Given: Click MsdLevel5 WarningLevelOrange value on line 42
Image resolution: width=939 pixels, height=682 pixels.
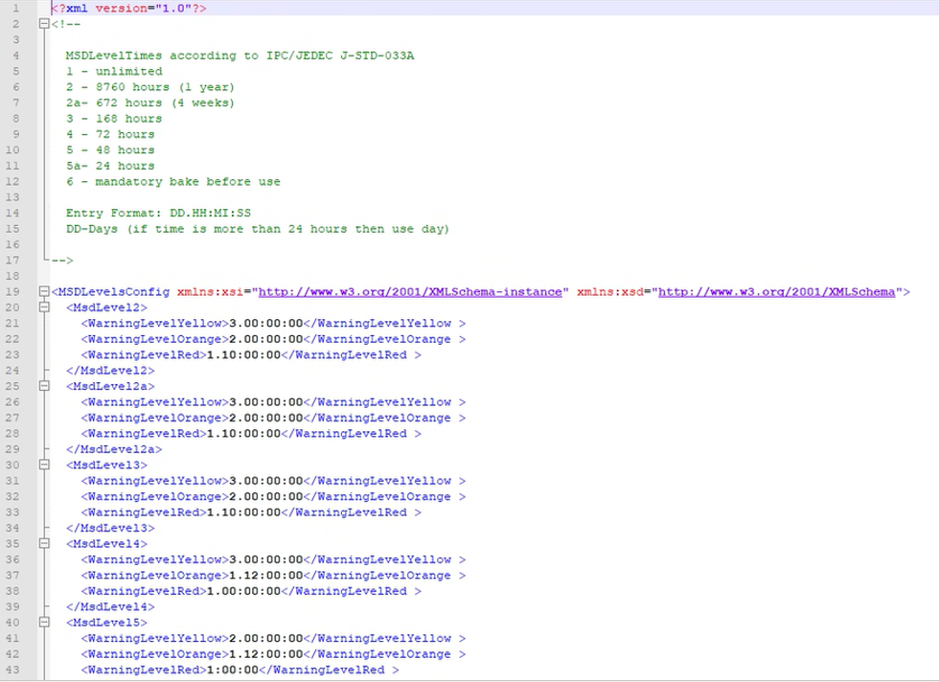Looking at the screenshot, I should (x=266, y=654).
